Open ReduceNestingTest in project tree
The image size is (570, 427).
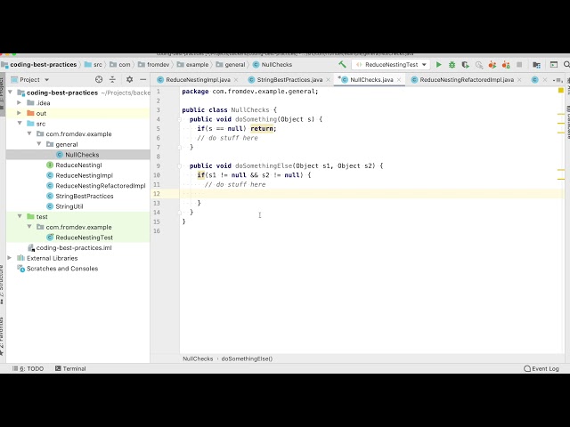tap(84, 238)
